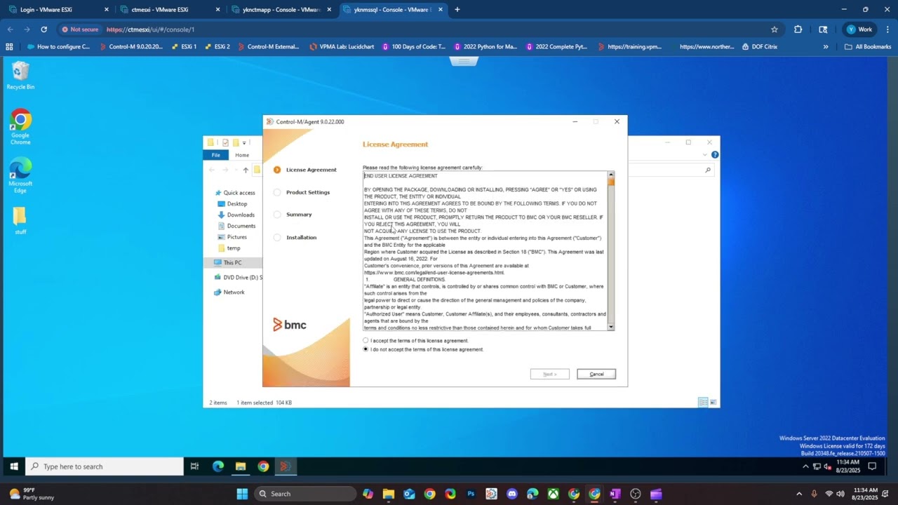Viewport: 898px width, 505px height.
Task: Click the File Explorer search magnifier icon
Action: coord(708,170)
